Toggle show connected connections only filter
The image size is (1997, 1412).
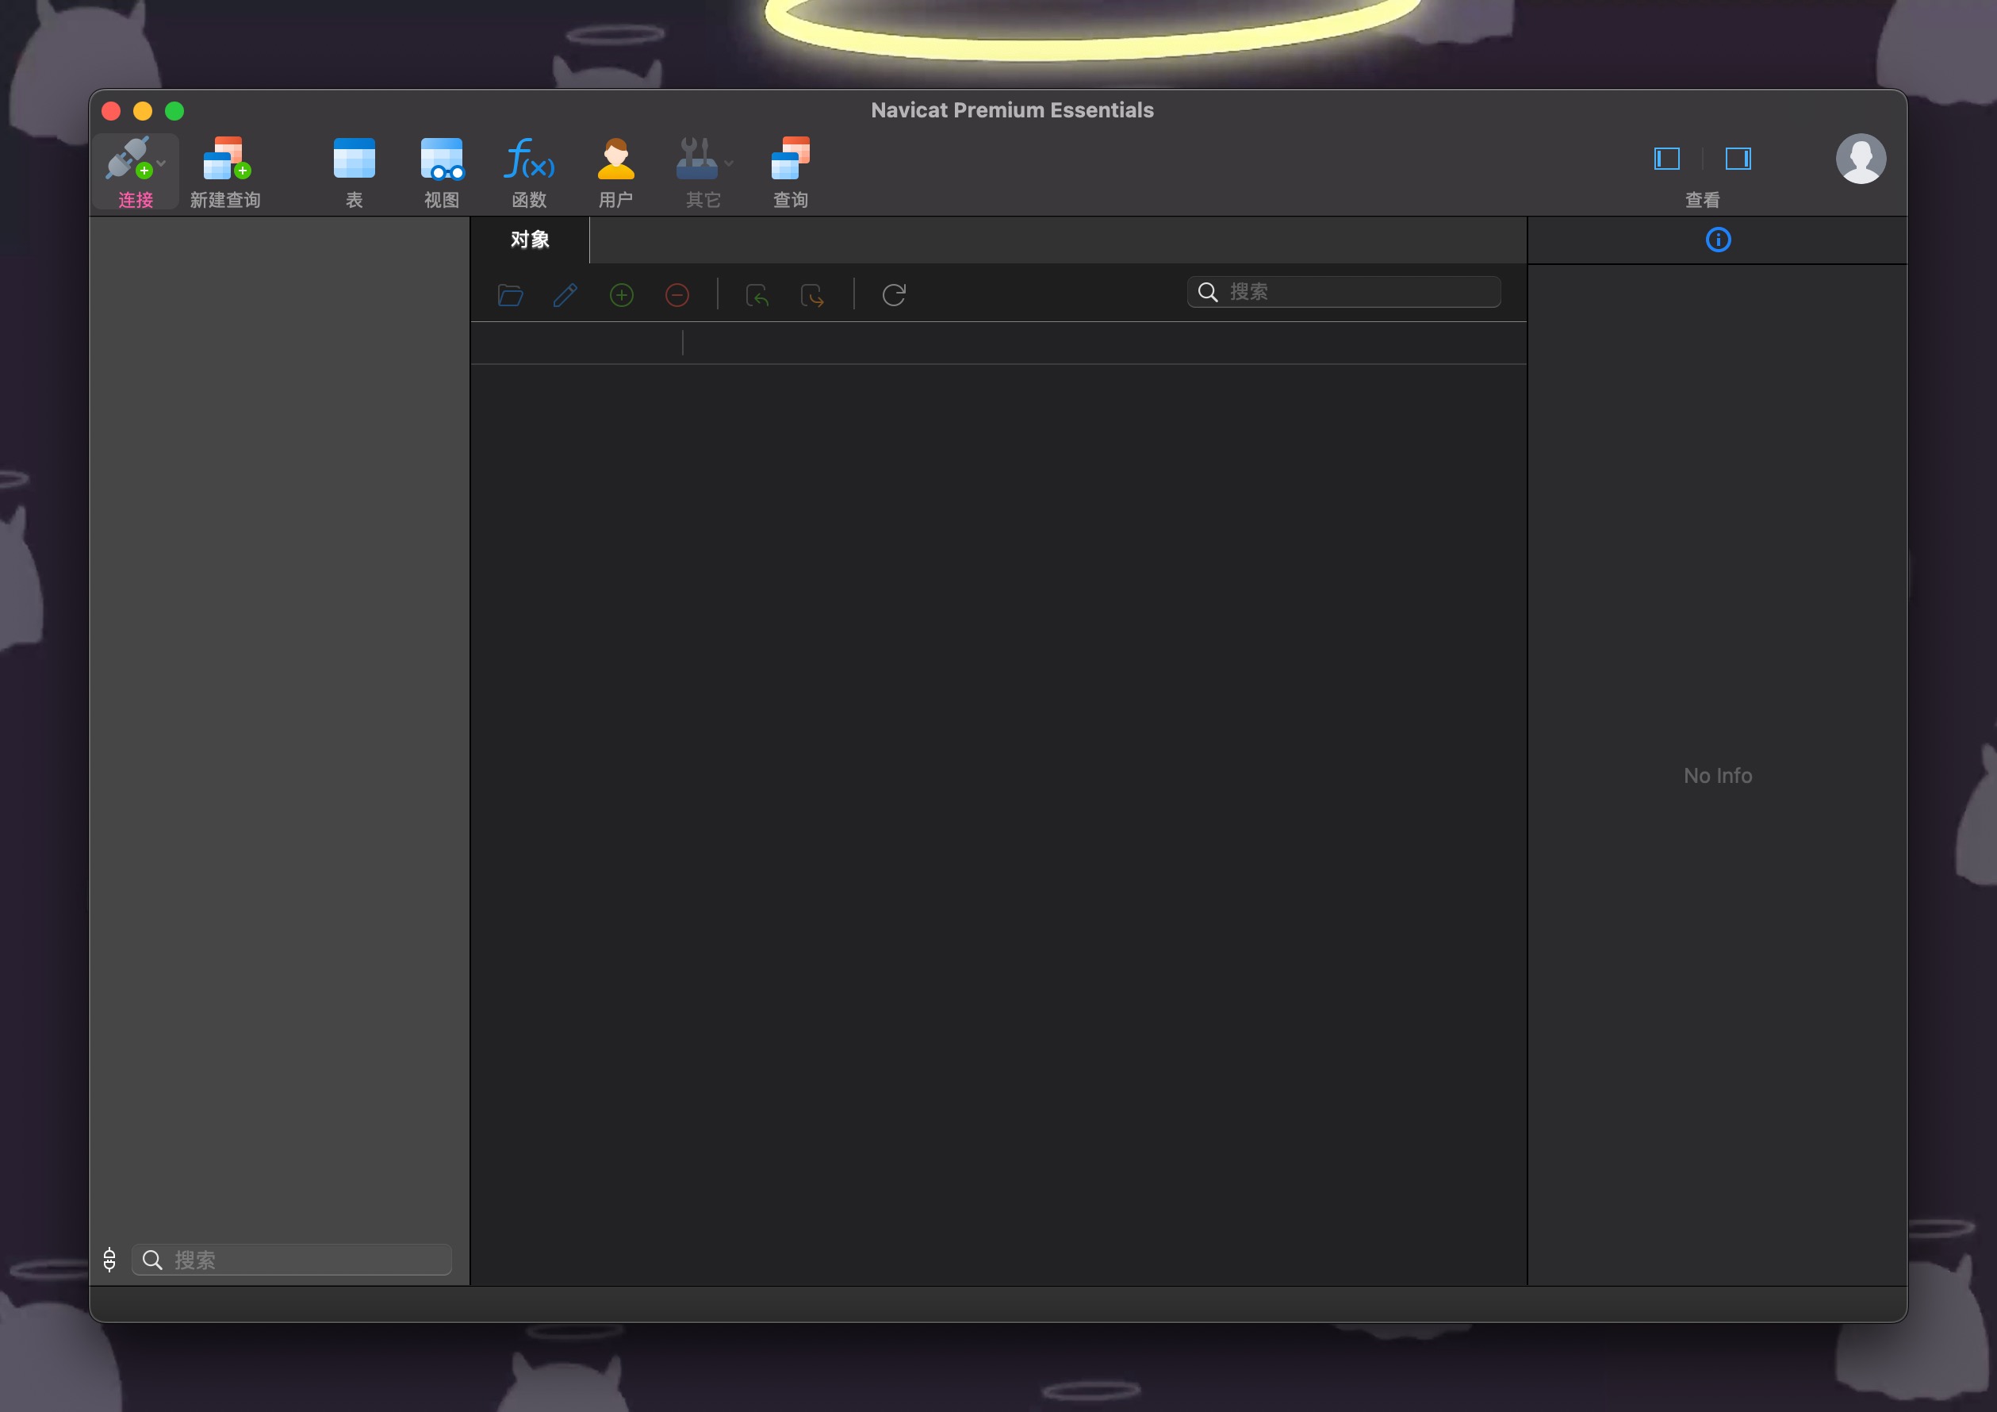[x=109, y=1259]
